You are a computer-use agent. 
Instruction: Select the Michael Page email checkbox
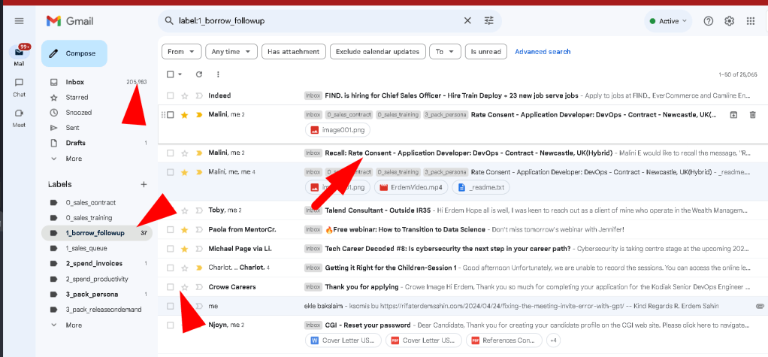click(x=171, y=249)
